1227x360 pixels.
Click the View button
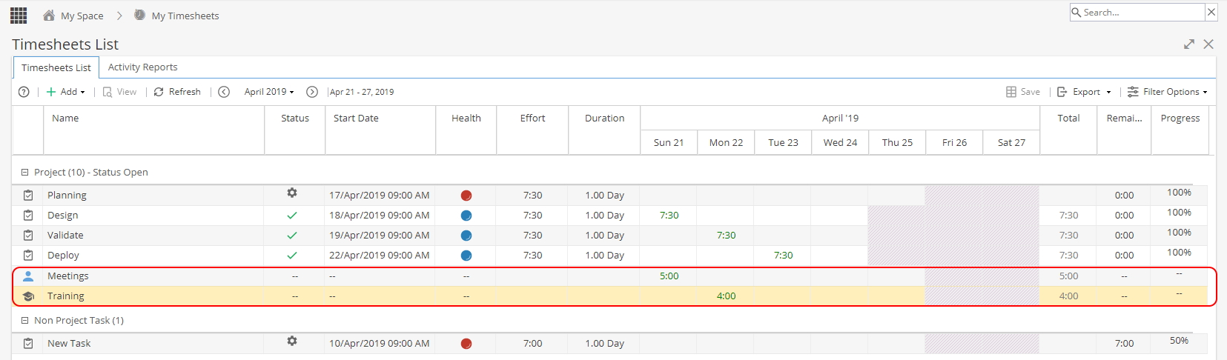pos(119,92)
